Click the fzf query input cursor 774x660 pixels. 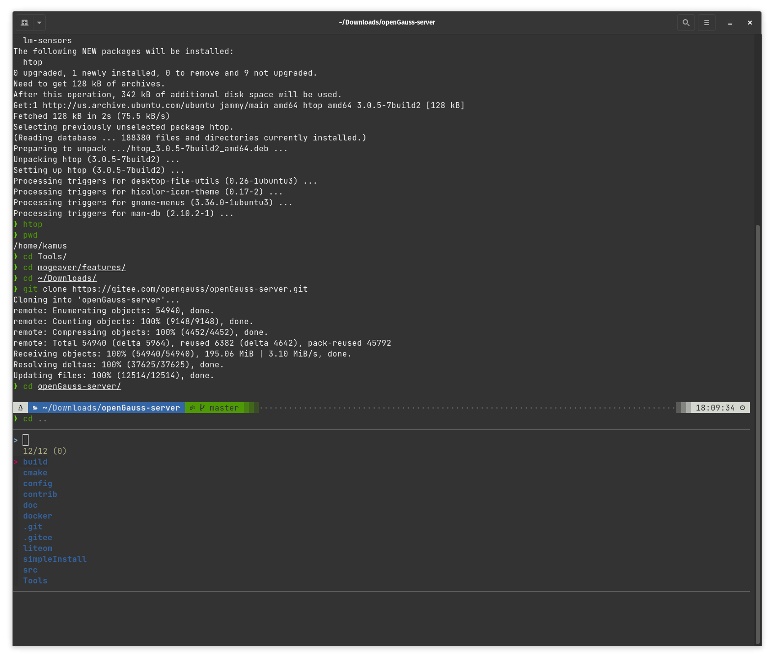(x=26, y=440)
